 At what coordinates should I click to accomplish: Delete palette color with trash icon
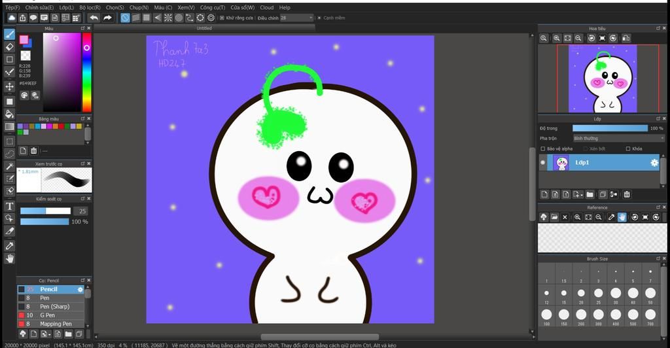click(34, 150)
